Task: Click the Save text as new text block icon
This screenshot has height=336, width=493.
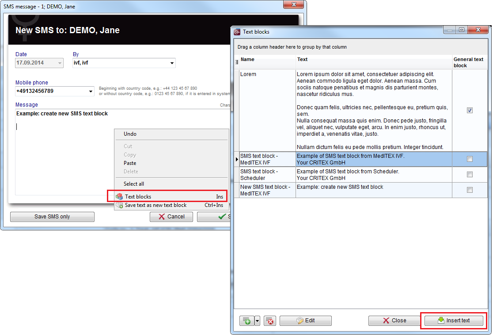Action: 119,206
